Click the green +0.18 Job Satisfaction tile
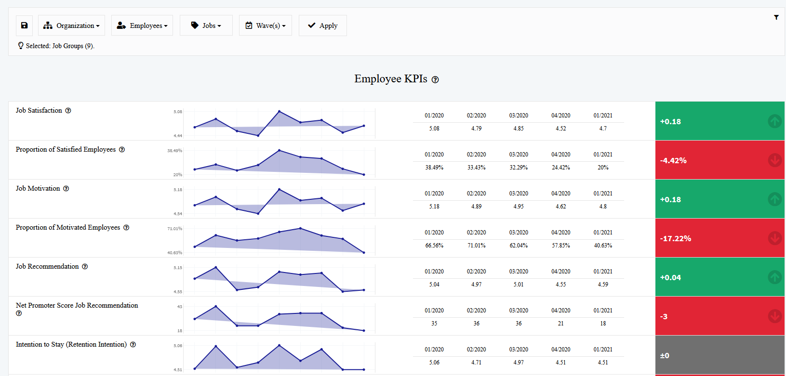This screenshot has width=786, height=376. pos(719,121)
